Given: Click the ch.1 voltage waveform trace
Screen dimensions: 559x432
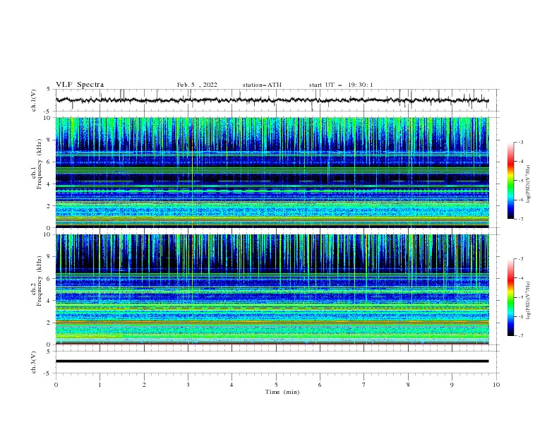Looking at the screenshot, I should (272, 100).
